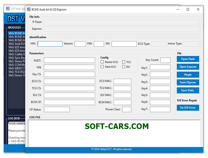Click the ECU Type field

tap(159, 44)
